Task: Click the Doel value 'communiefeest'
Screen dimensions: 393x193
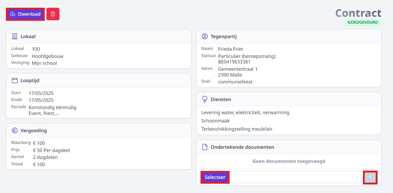Action: [235, 82]
